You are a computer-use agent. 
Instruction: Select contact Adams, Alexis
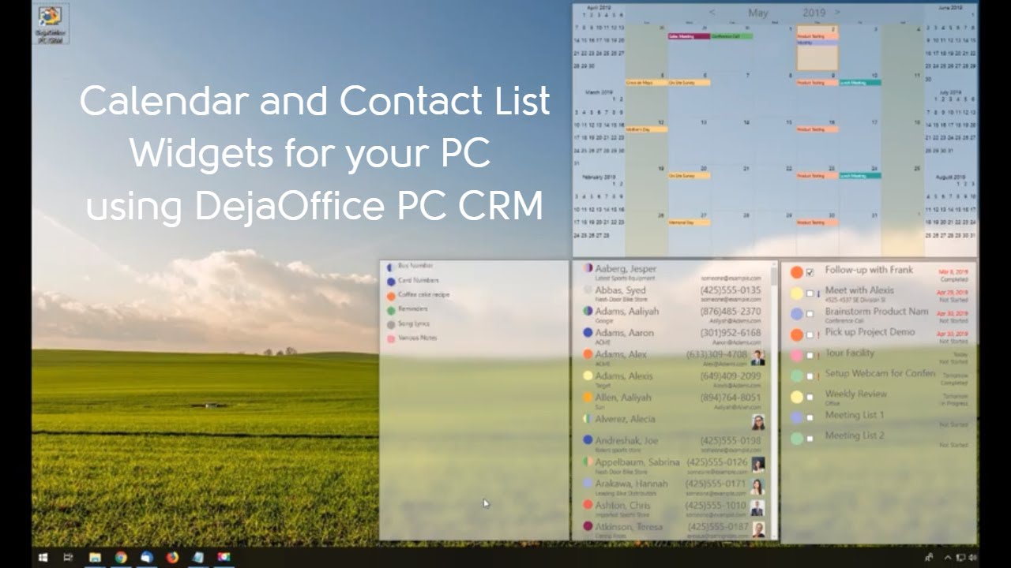click(x=624, y=376)
